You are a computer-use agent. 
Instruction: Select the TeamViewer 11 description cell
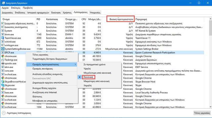click(x=143, y=38)
